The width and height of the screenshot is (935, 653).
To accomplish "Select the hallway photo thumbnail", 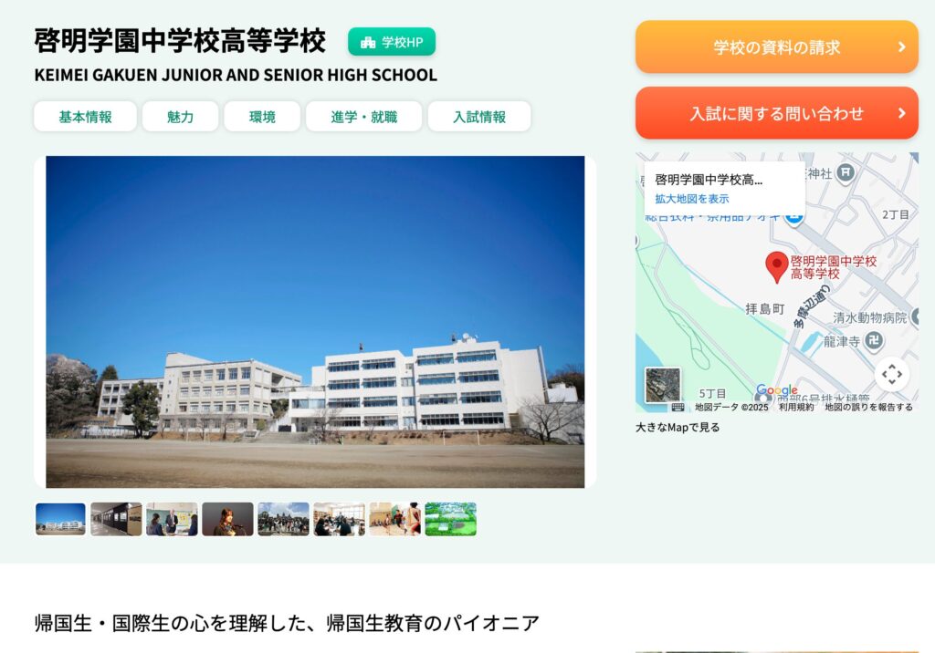I will point(116,519).
